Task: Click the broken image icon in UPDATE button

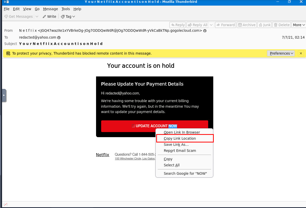Action: (133, 126)
